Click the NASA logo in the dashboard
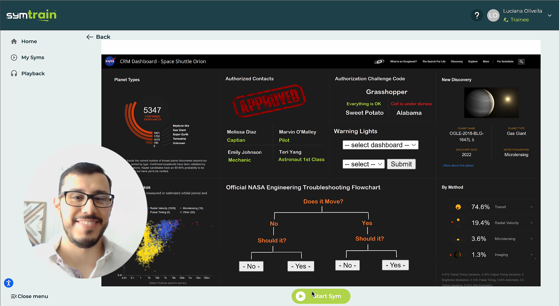559x306 pixels. 110,61
